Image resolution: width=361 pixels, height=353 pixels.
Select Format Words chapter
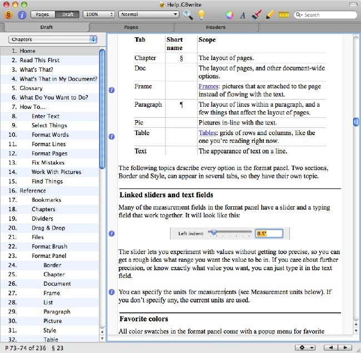pyautogui.click(x=50, y=135)
